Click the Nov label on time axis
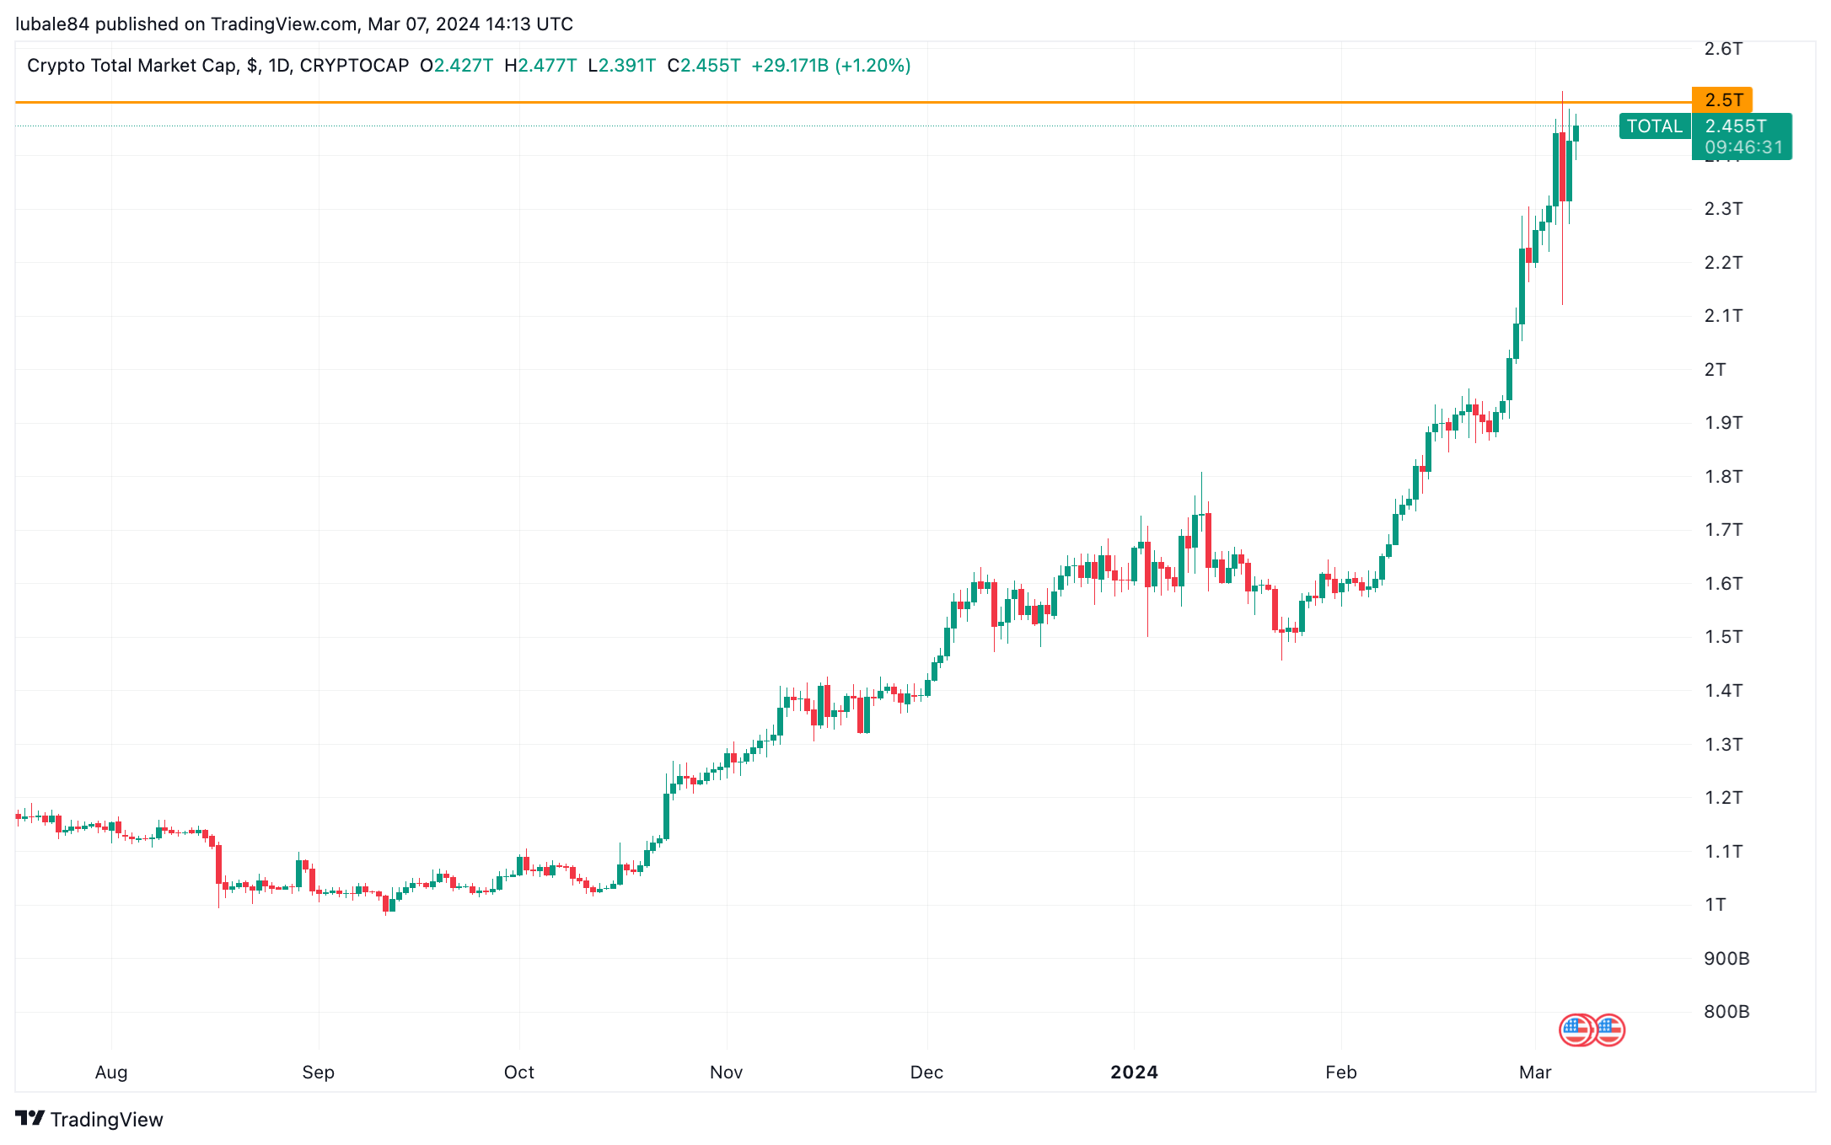The height and width of the screenshot is (1145, 1831). tap(726, 1072)
